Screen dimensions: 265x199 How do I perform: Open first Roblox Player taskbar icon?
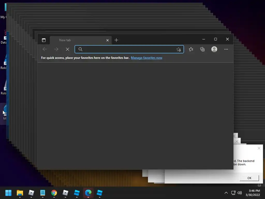coord(31,193)
